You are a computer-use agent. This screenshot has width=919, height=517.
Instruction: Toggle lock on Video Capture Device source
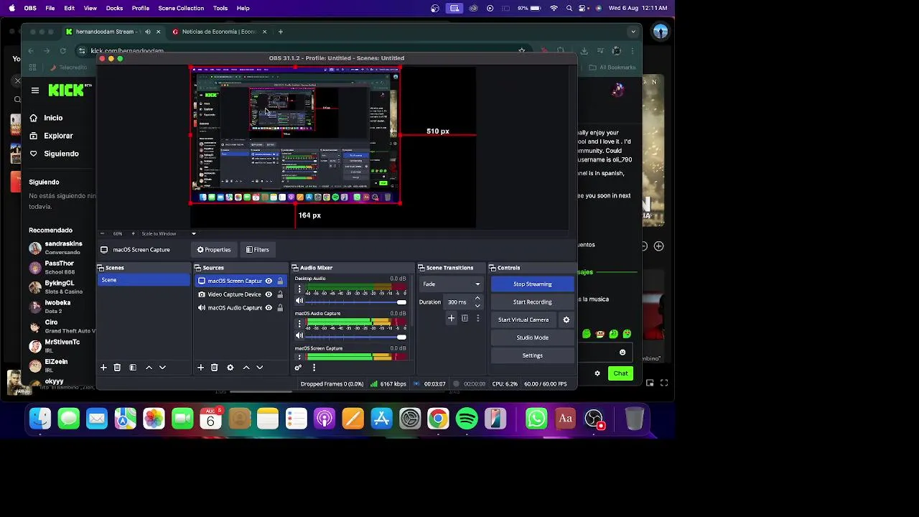pyautogui.click(x=280, y=294)
